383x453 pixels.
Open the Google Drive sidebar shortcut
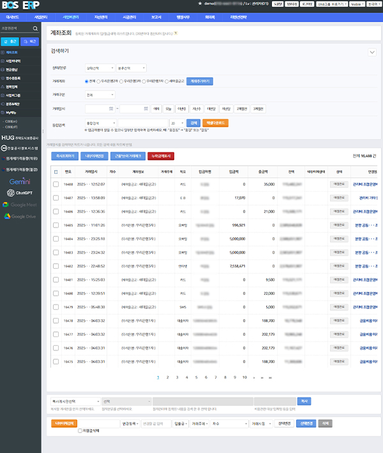20,217
